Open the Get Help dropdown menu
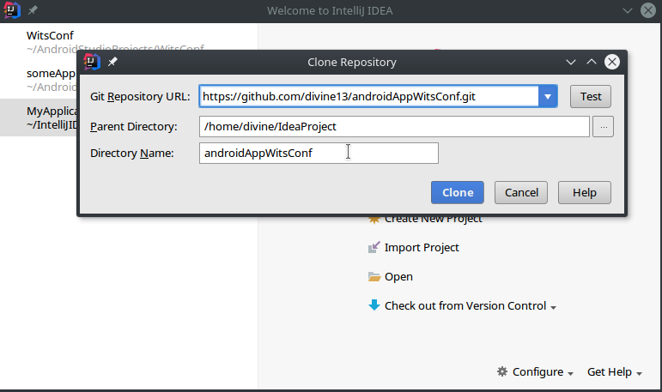Image resolution: width=662 pixels, height=392 pixels. tap(614, 371)
